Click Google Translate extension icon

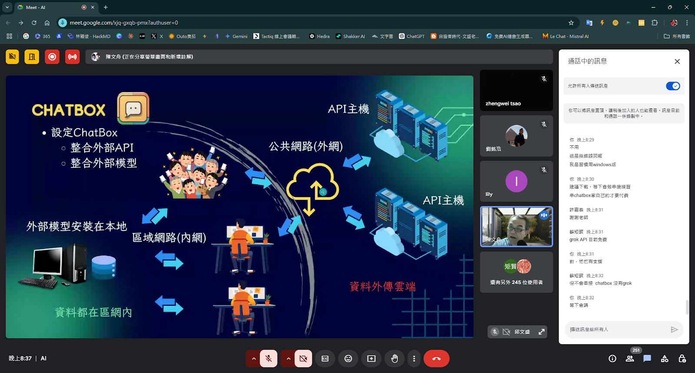(589, 23)
